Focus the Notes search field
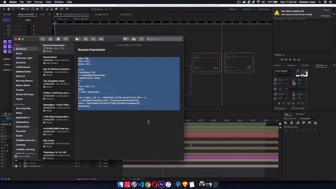Screen dimensions: 336x189 click(x=164, y=39)
